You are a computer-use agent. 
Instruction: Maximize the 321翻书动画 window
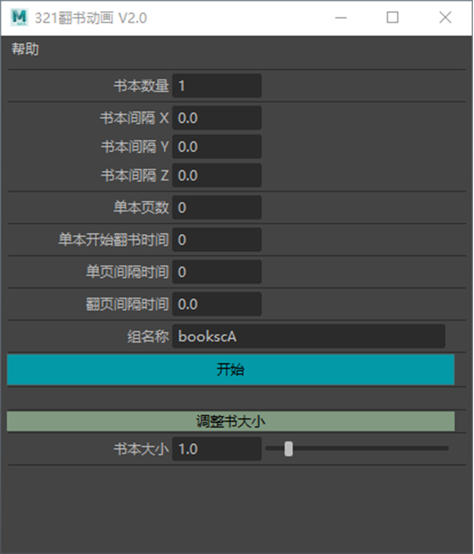(x=392, y=18)
